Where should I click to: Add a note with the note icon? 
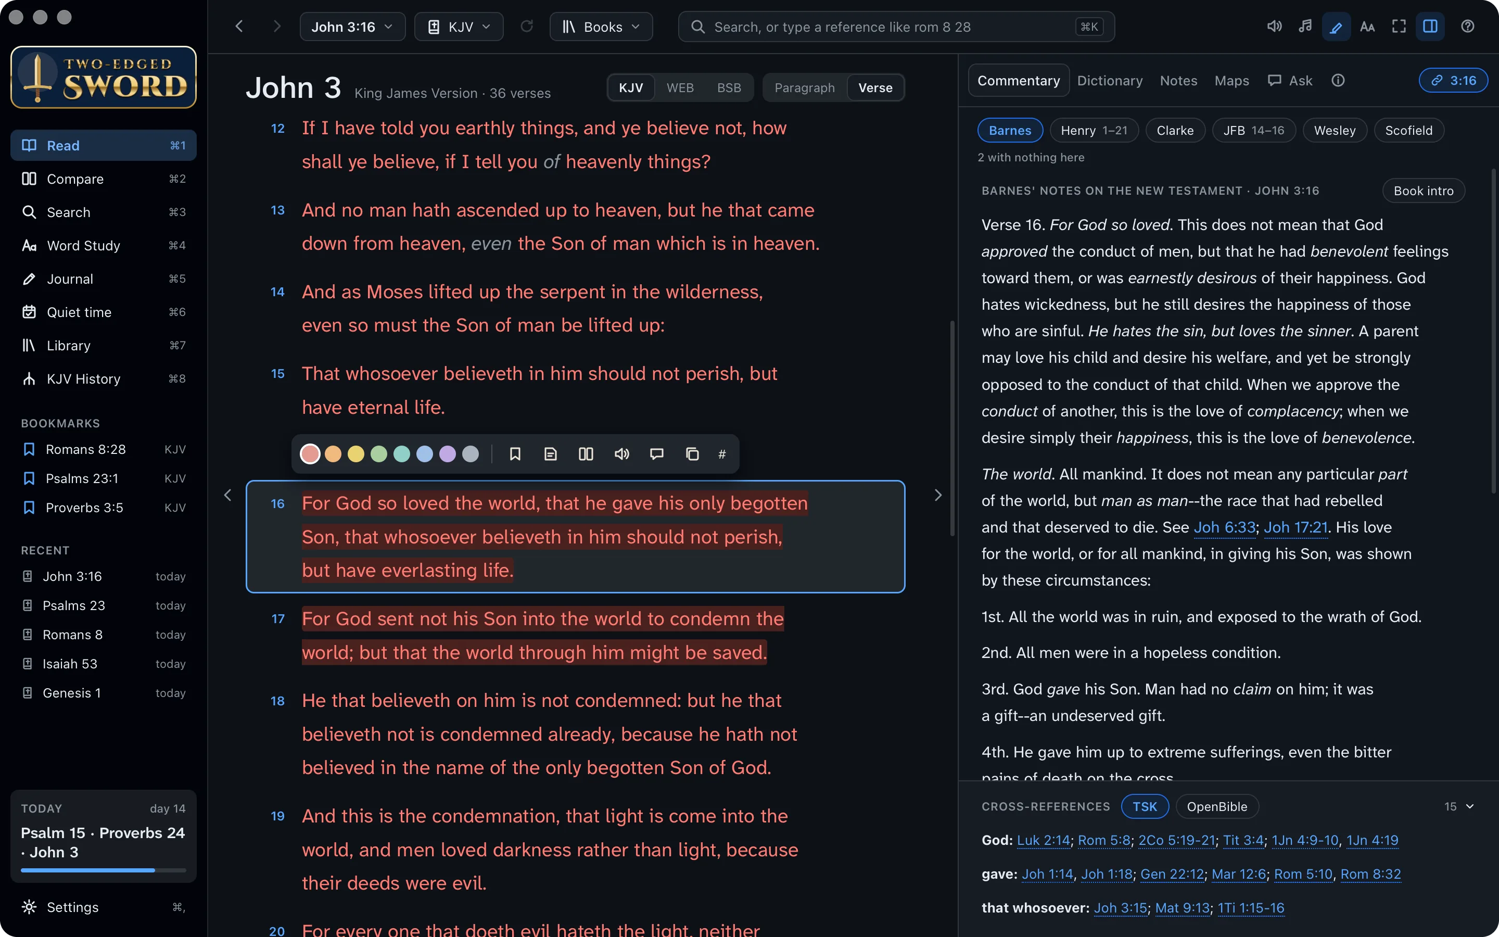point(550,454)
